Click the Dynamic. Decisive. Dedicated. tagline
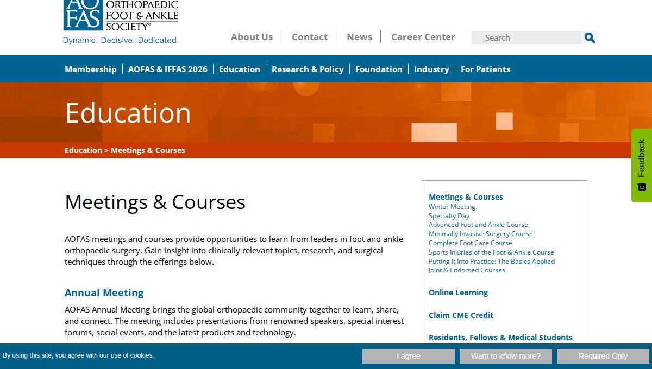This screenshot has height=369, width=652. 121,40
